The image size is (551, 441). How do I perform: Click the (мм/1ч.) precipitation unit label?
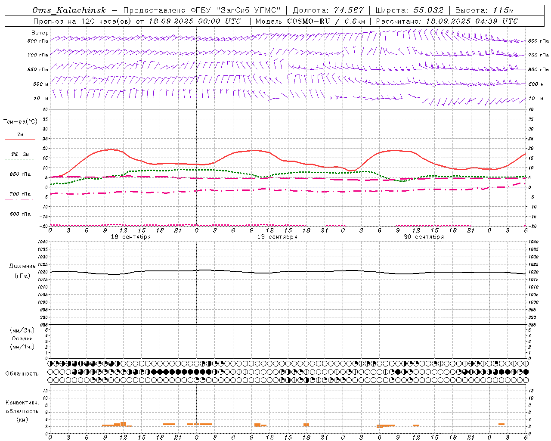(x=22, y=347)
